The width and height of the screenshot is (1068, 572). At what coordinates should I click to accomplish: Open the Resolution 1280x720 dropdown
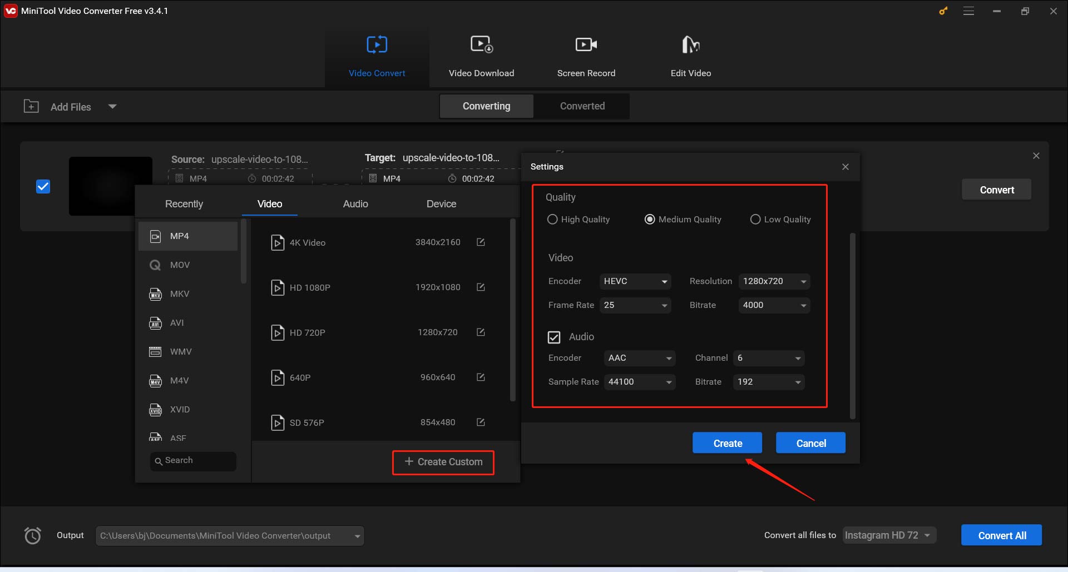774,281
